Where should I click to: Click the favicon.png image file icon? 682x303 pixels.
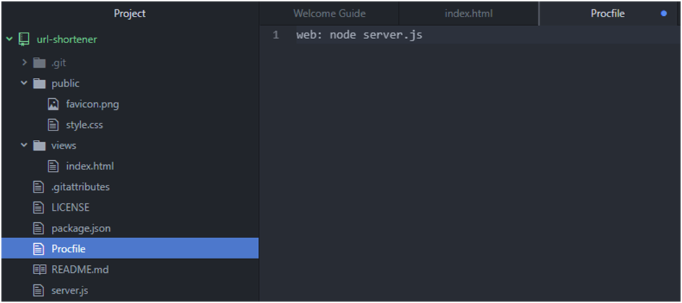pyautogui.click(x=53, y=104)
